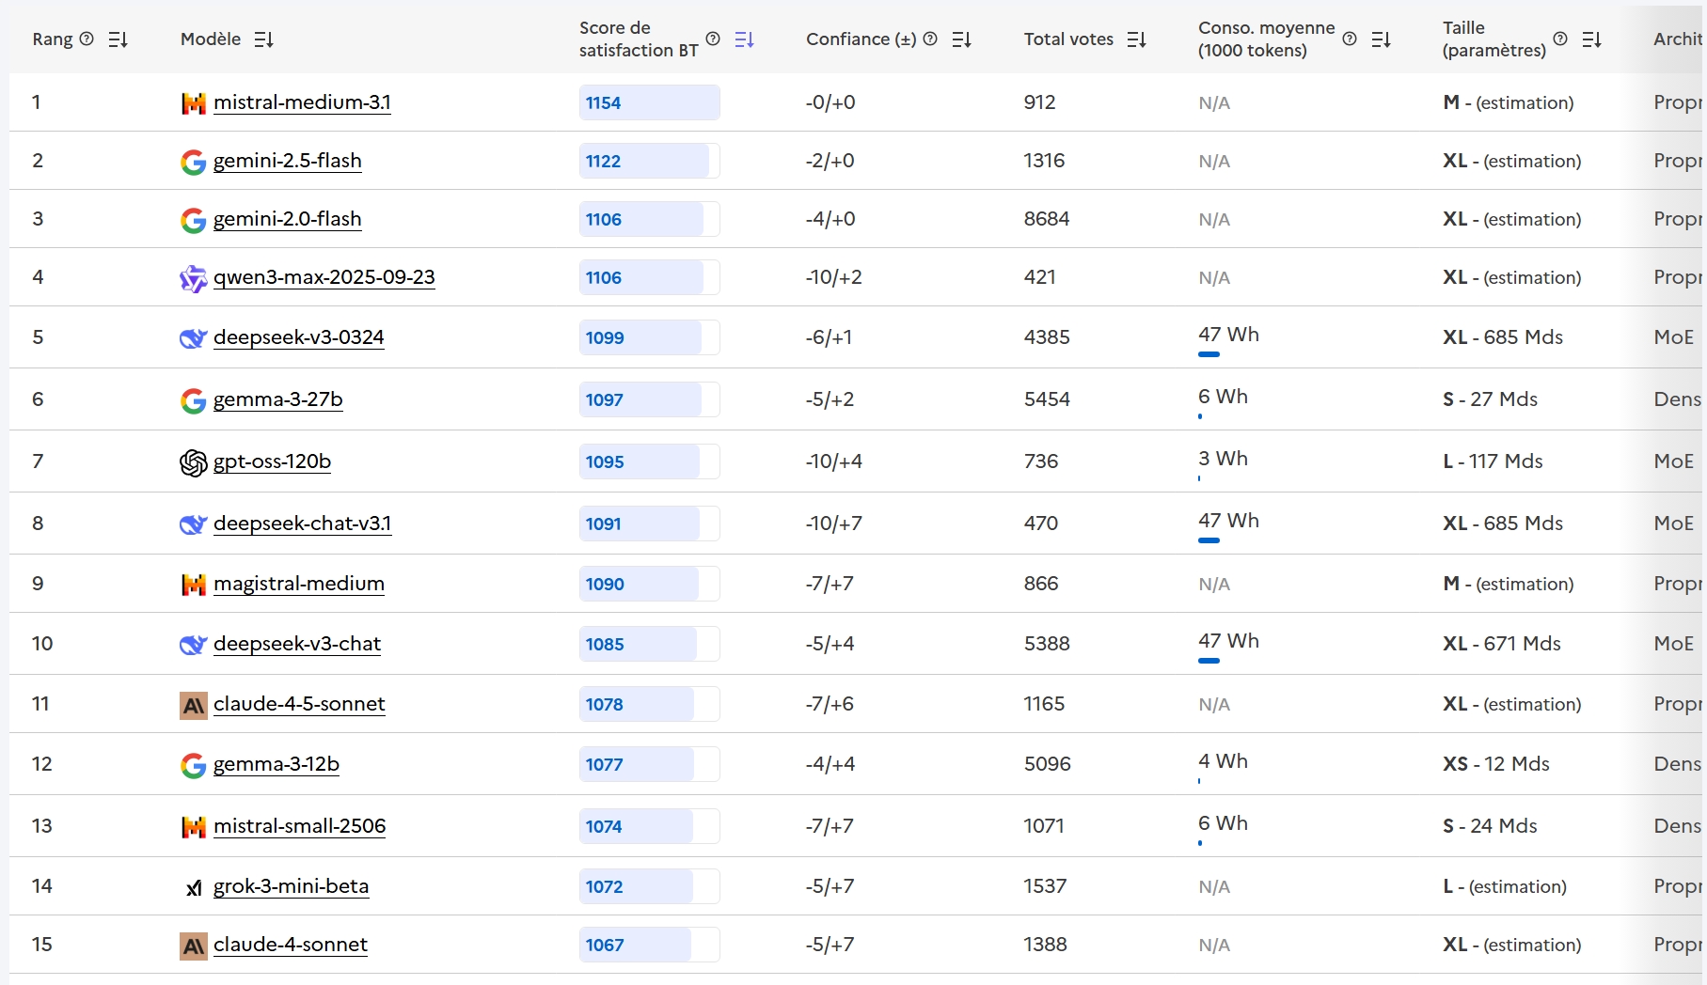Sort by Taille (paramètres) column
1707x985 pixels.
pos(1591,39)
